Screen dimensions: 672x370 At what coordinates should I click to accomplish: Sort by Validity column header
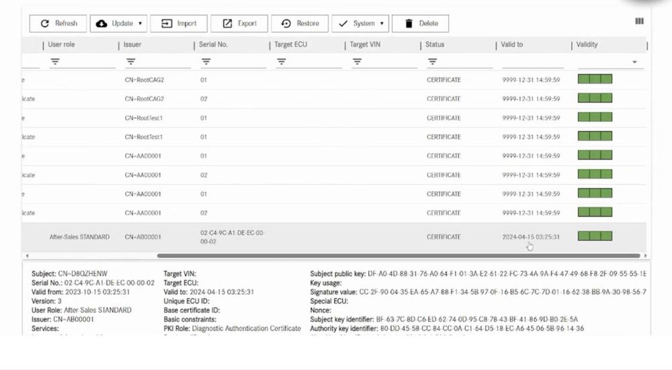587,44
